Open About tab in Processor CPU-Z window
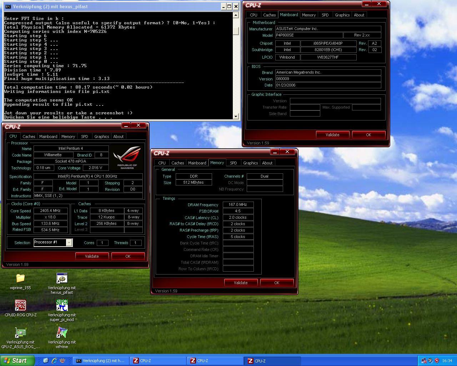 point(119,137)
